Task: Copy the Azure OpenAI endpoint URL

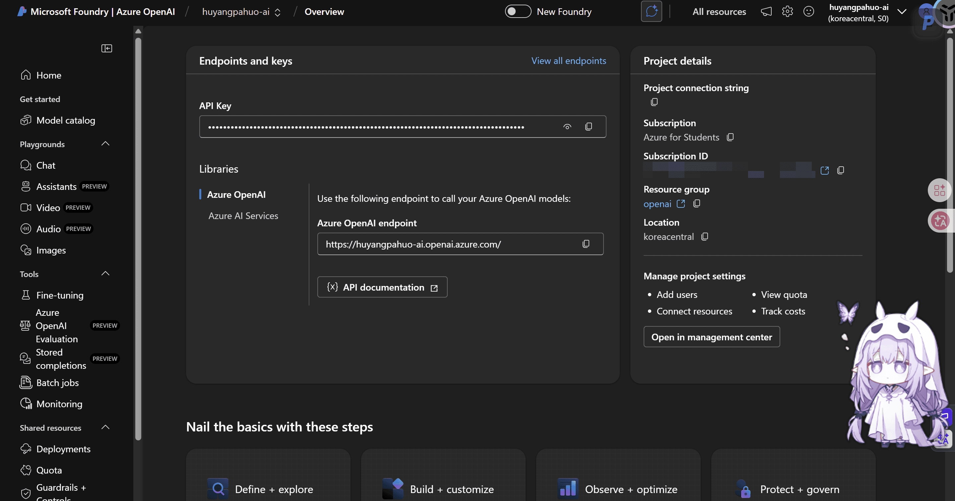Action: (x=586, y=244)
